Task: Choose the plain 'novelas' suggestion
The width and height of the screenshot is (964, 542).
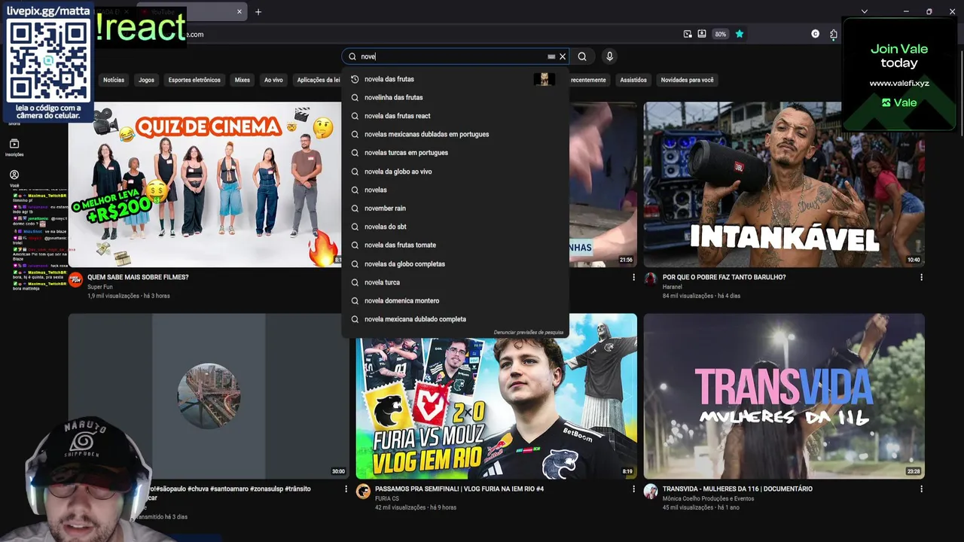Action: [455, 190]
